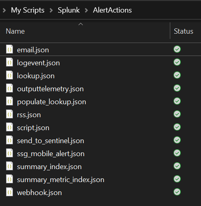Select the logevent.json file name
This screenshot has height=206, width=201.
[38, 63]
